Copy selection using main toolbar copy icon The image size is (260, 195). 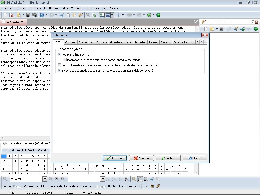click(x=68, y=15)
